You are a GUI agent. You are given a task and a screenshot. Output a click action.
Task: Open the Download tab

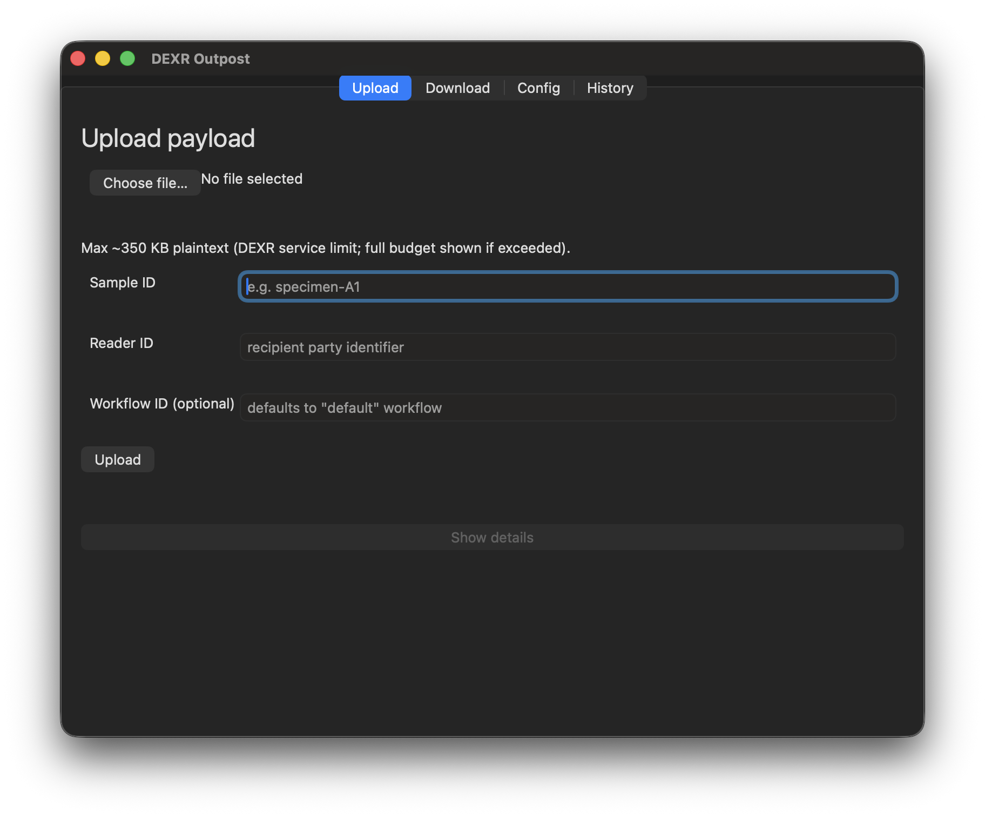click(457, 88)
